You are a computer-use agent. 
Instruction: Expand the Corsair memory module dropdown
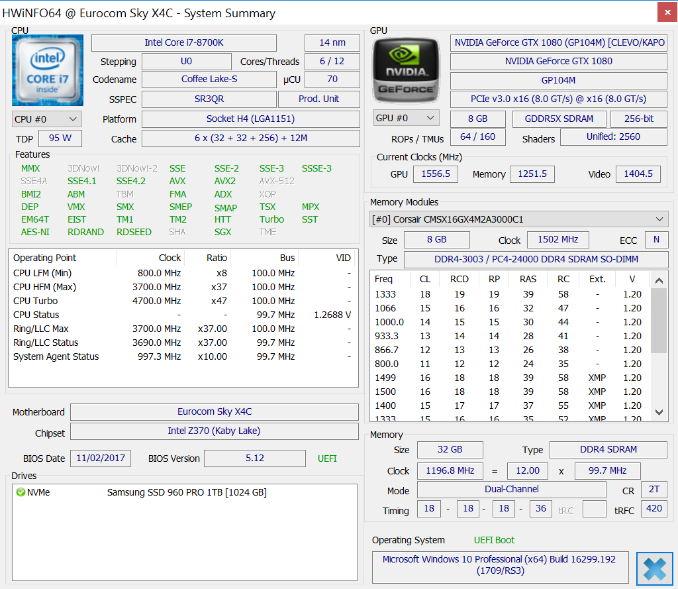519,219
